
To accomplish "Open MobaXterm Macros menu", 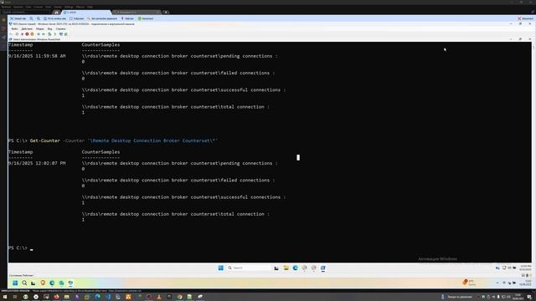I will pyautogui.click(x=80, y=7).
